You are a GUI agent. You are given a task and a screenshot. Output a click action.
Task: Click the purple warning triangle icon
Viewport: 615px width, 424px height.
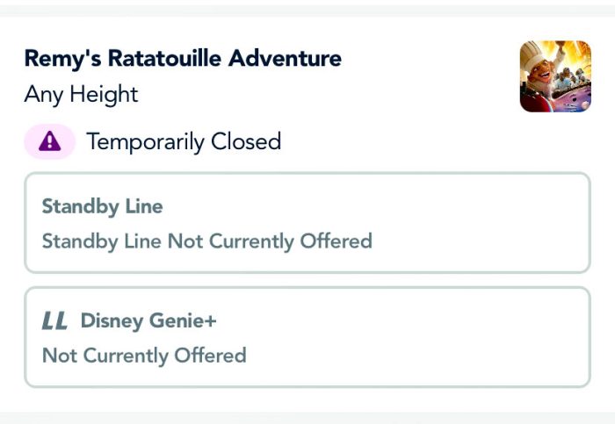[x=50, y=142]
